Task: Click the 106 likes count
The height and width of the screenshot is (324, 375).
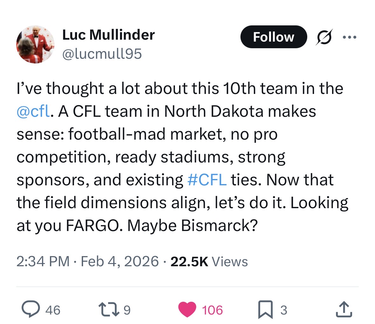Action: [x=212, y=310]
